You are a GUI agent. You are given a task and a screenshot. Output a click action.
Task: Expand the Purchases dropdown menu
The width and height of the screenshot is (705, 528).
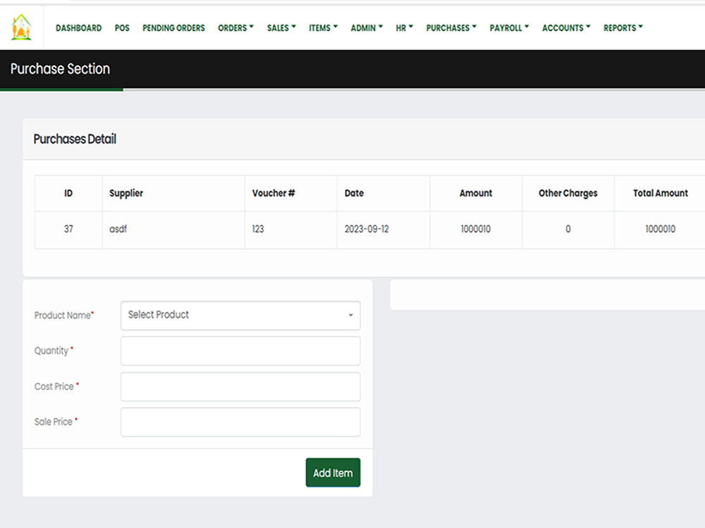point(451,28)
